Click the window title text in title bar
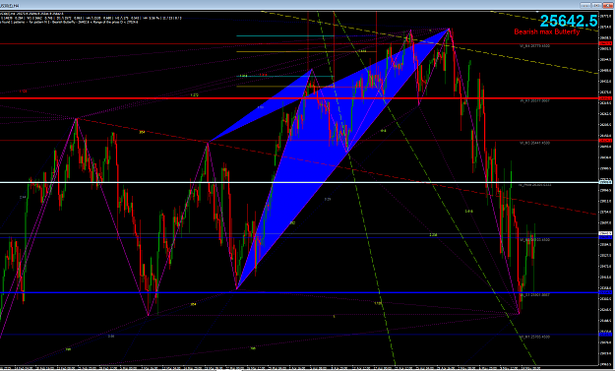The width and height of the screenshot is (615, 371). tap(10, 6)
